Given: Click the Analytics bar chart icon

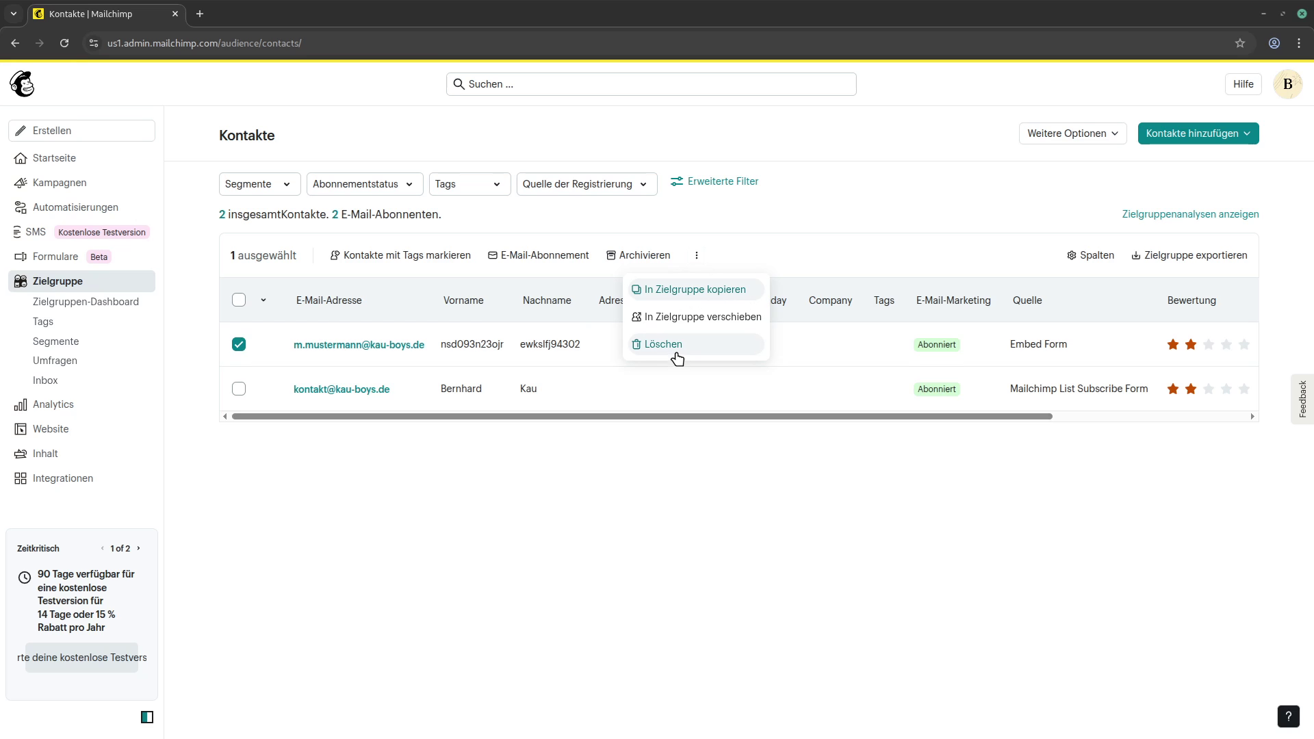Looking at the screenshot, I should (21, 404).
